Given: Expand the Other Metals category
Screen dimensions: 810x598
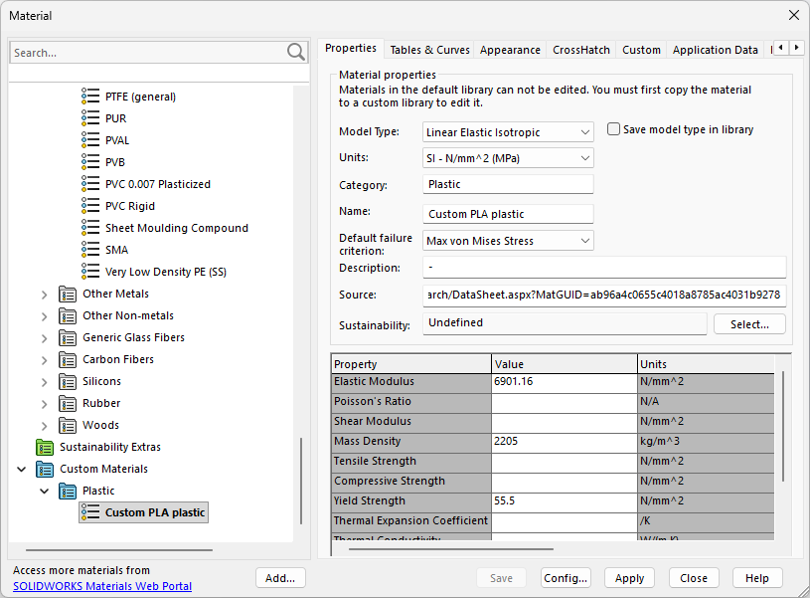Looking at the screenshot, I should click(45, 295).
